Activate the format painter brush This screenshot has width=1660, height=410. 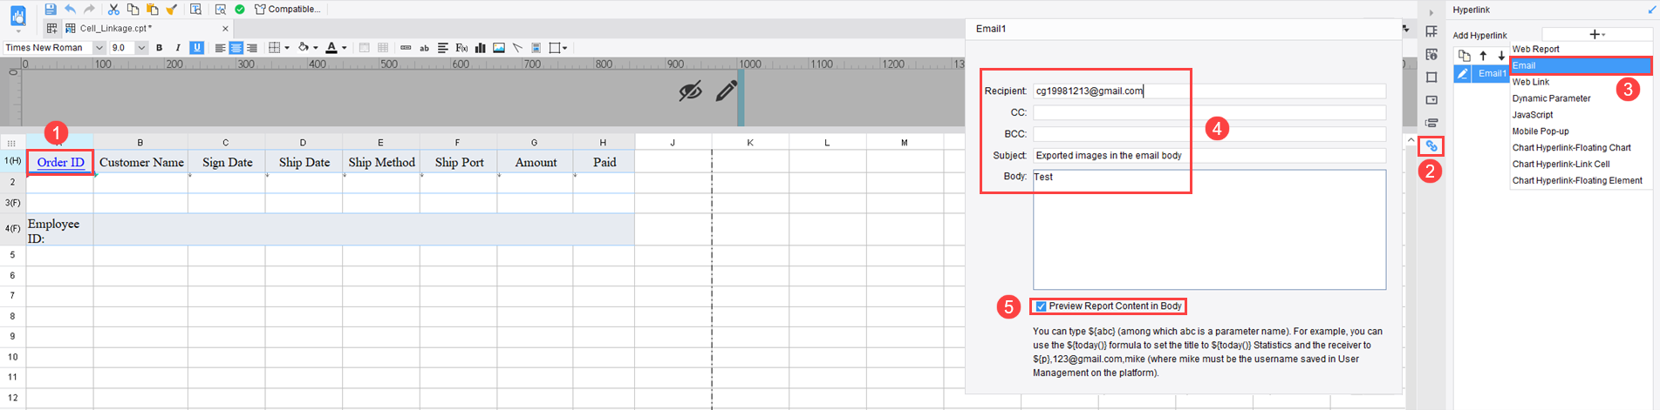(x=171, y=9)
